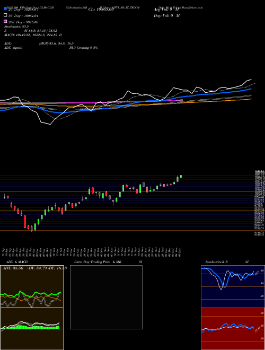The image size is (265, 350).
Task: Click the blue 20 Day legend swatch
Action: (5, 9)
